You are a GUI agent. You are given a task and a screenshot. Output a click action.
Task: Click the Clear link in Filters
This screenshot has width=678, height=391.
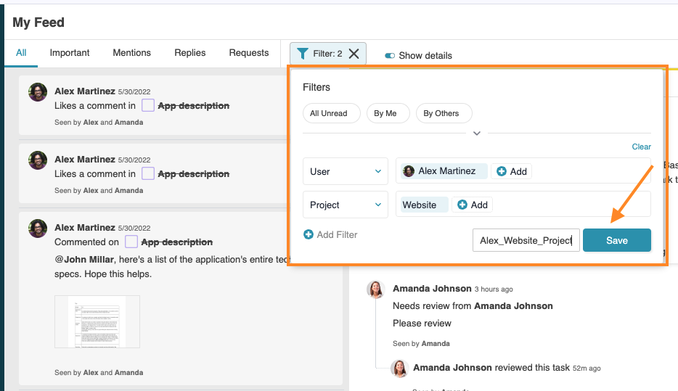pyautogui.click(x=641, y=147)
